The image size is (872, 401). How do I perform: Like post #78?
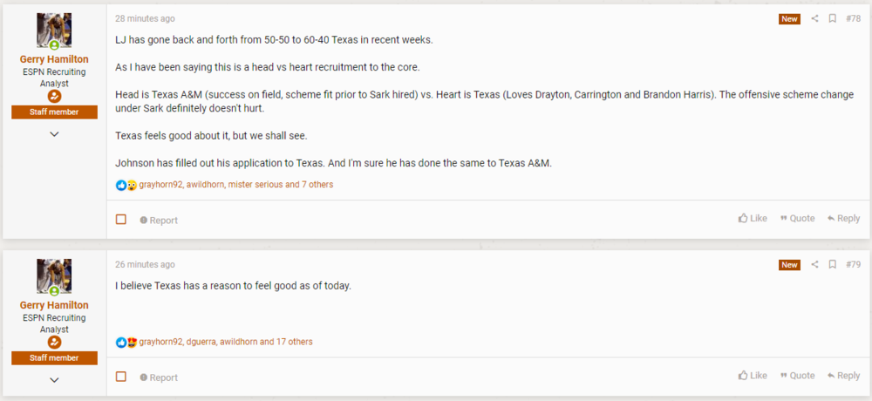click(753, 219)
